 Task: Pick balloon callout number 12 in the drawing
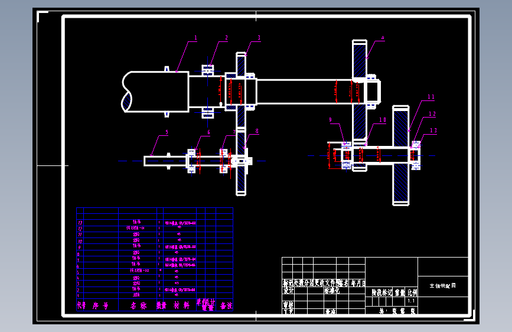432,114
